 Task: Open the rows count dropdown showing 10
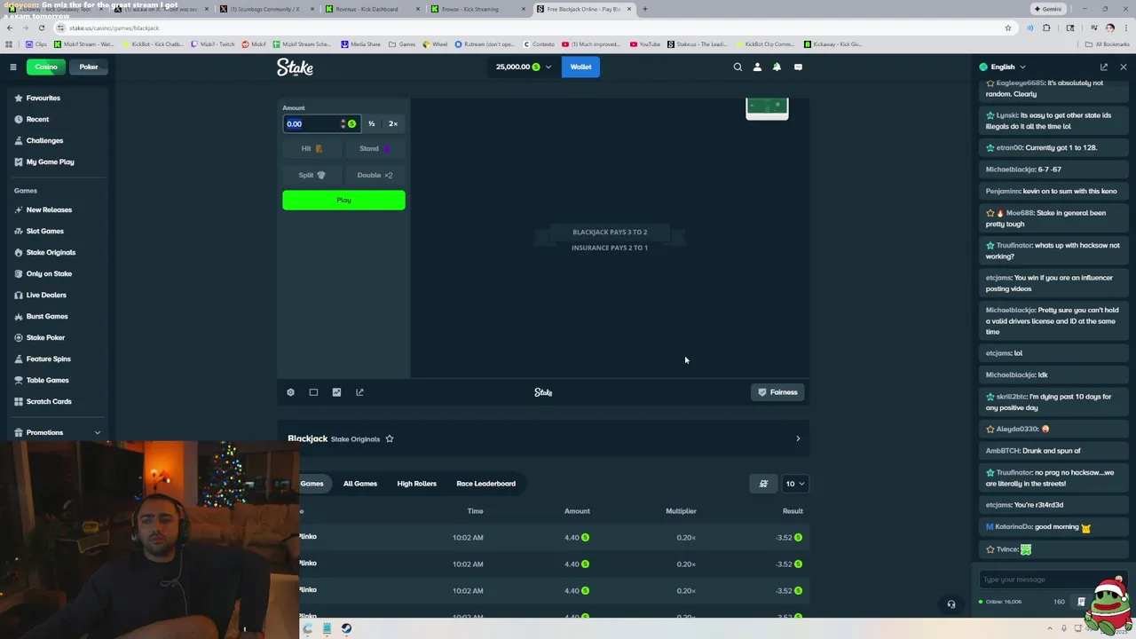(794, 484)
